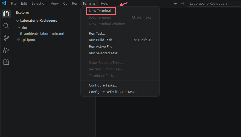241x137 pixels.
Task: Click the Laboratorio-Keyloggers folder name in Explorer
Action: point(39,21)
